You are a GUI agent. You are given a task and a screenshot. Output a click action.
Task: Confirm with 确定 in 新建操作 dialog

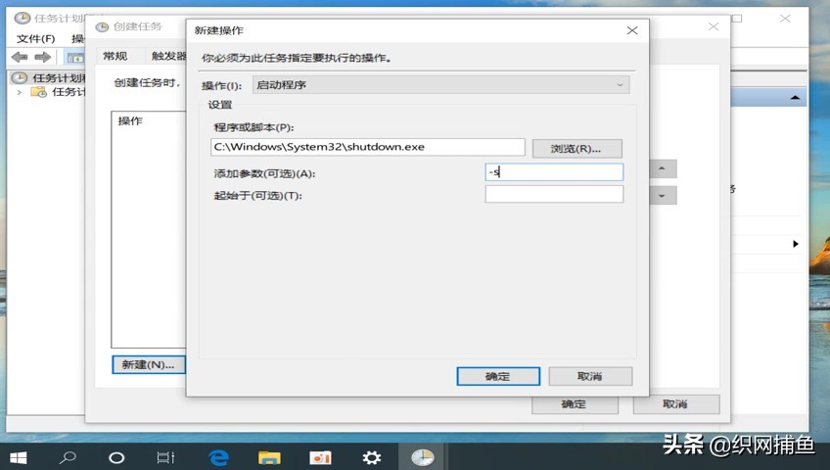498,376
